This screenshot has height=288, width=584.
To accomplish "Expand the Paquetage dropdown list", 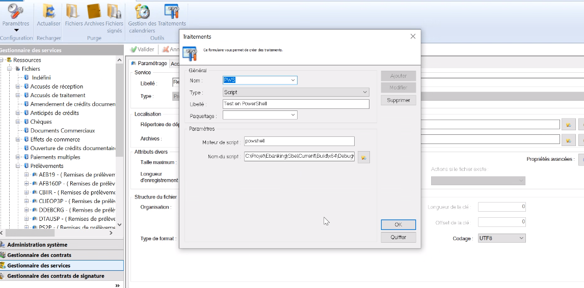I will 293,115.
